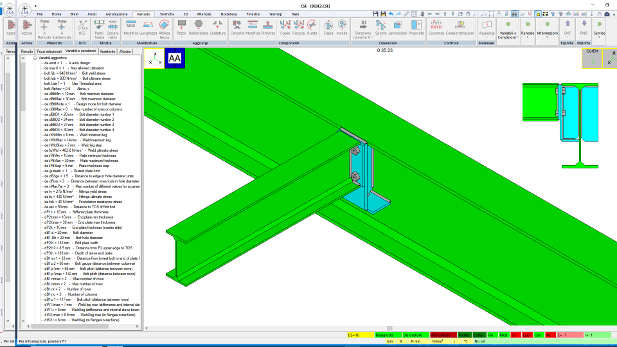Toggle the Fin snap indicator

[492, 335]
